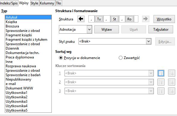Screen dimensions: 177x116
Task: Click descending sort icon for key 2
Action: (x=172, y=82)
